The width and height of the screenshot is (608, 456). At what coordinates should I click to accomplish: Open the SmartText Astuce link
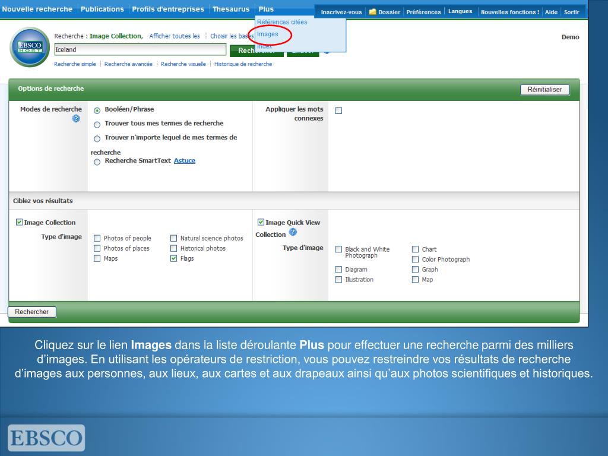tap(185, 160)
